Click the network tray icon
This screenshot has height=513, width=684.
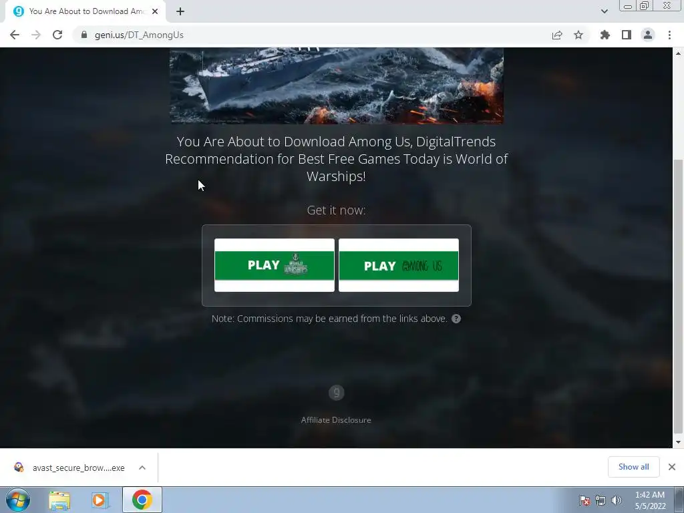[601, 500]
